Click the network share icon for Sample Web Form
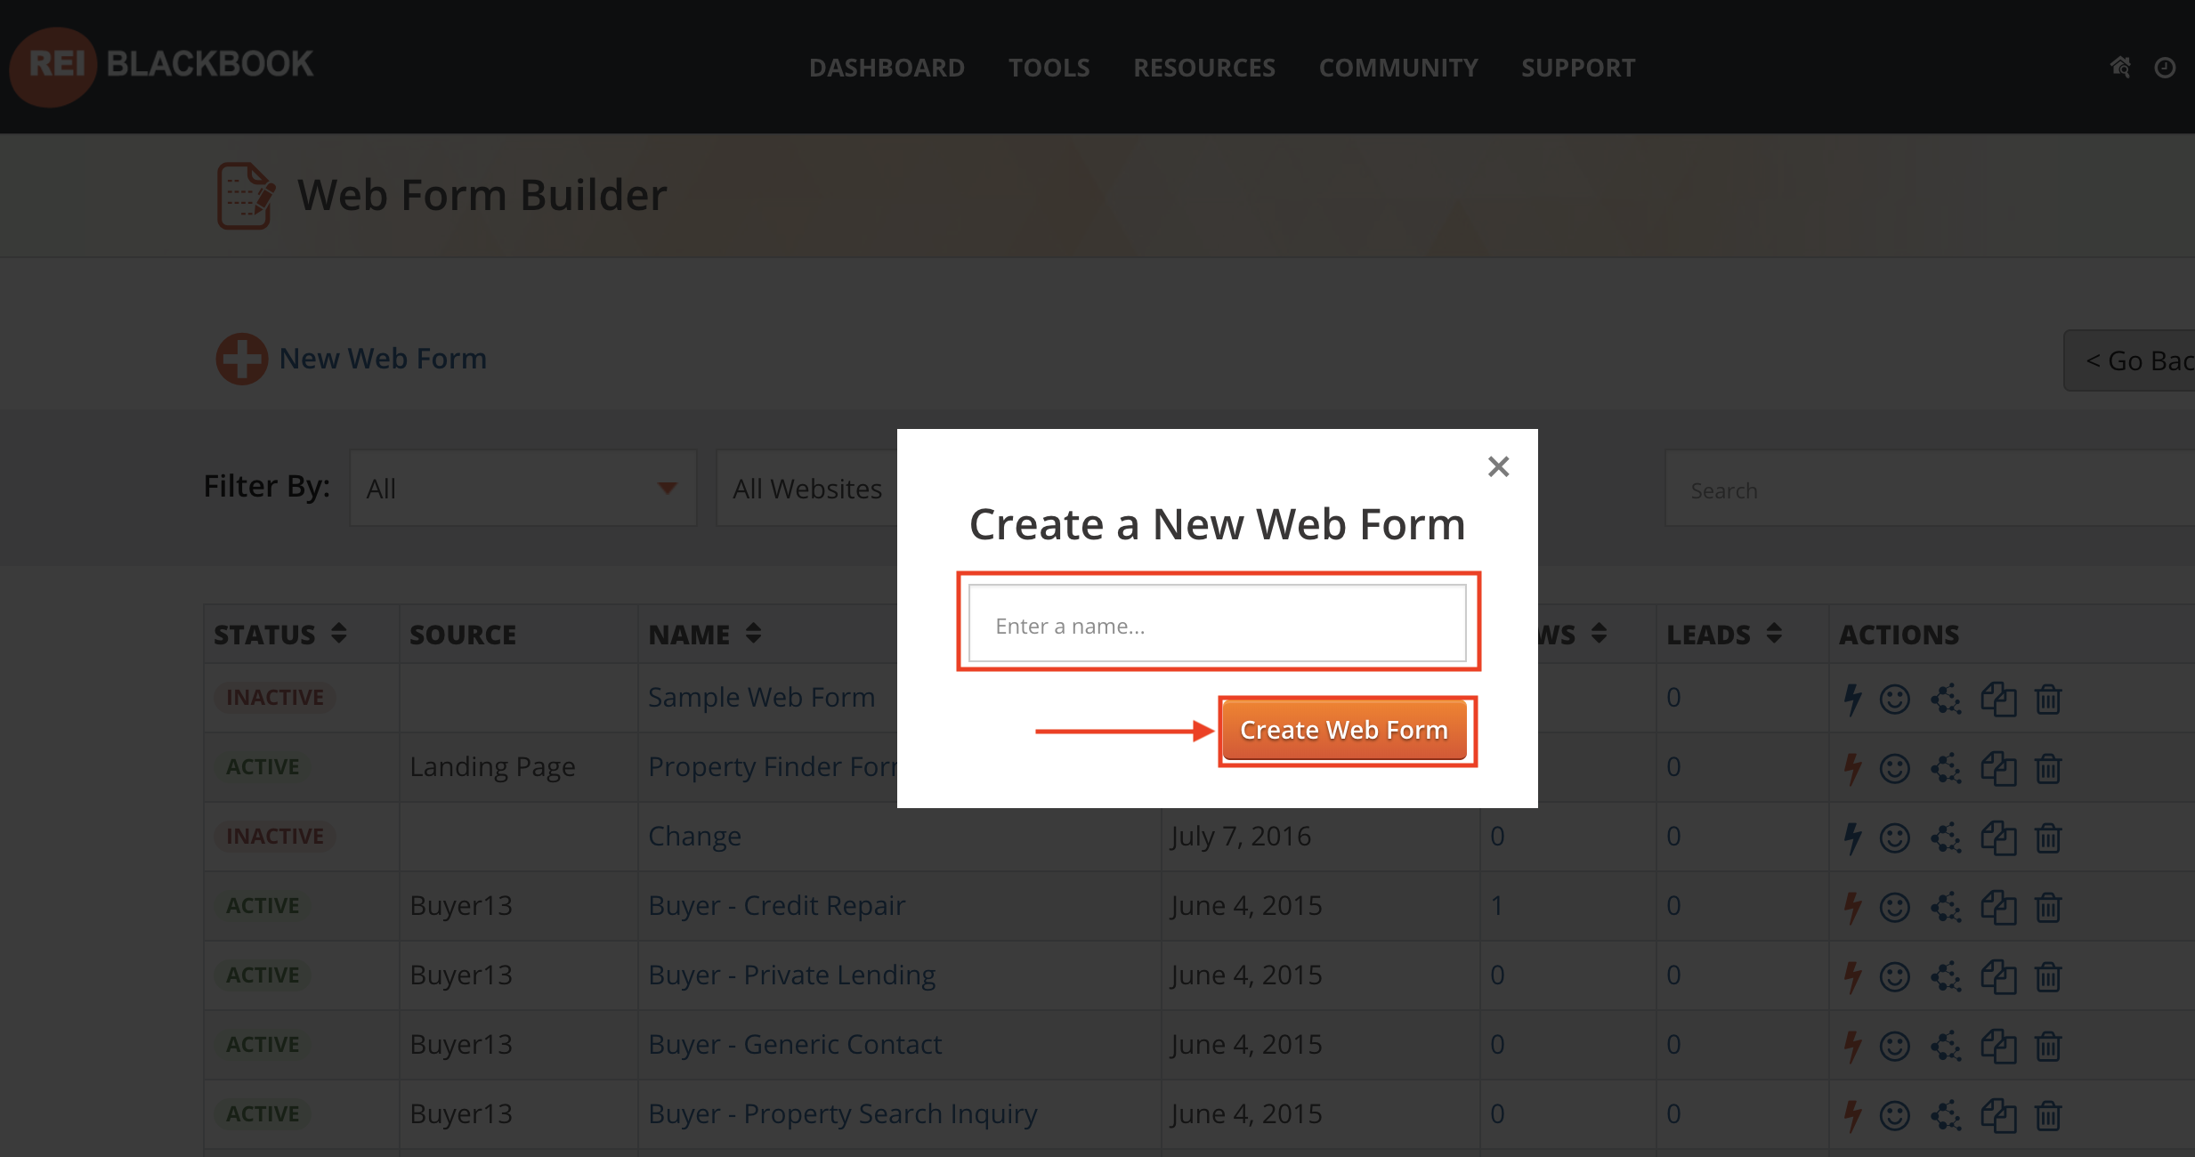Screen dimensions: 2195x1157 pos(1946,699)
